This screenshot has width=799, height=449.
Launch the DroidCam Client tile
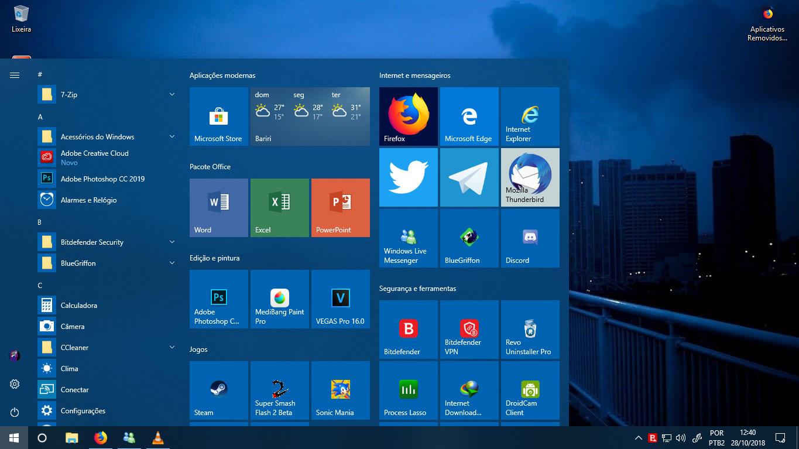click(530, 390)
